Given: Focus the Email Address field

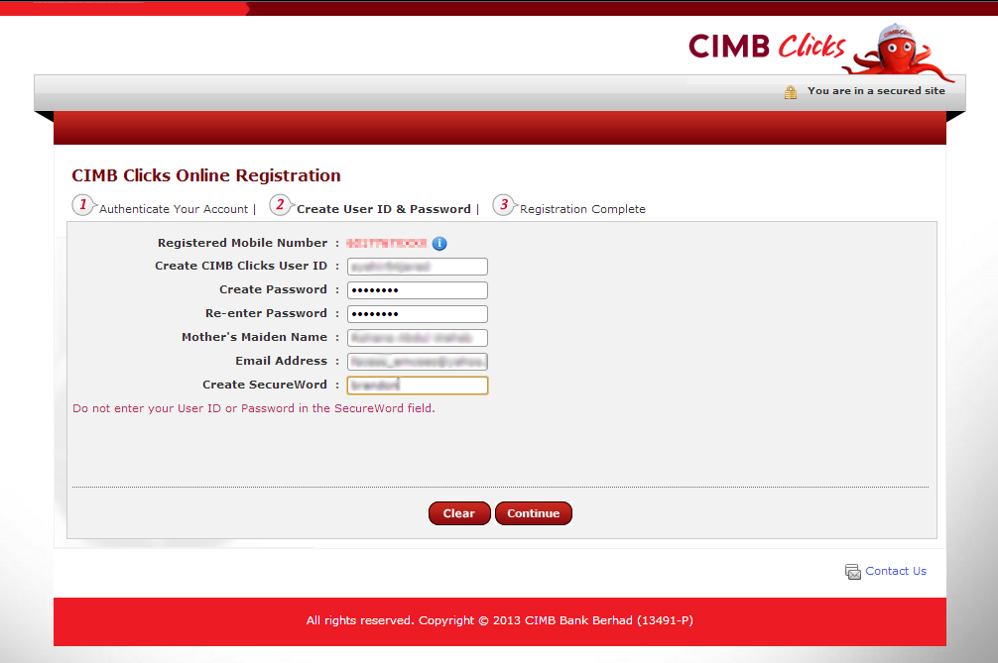Looking at the screenshot, I should 418,362.
